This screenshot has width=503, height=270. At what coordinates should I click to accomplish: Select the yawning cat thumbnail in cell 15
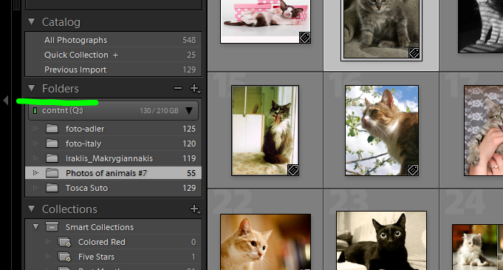click(x=265, y=130)
